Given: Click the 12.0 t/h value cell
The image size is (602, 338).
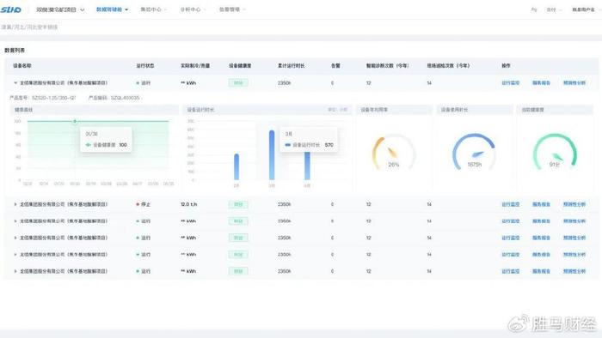Looking at the screenshot, I should tap(188, 204).
